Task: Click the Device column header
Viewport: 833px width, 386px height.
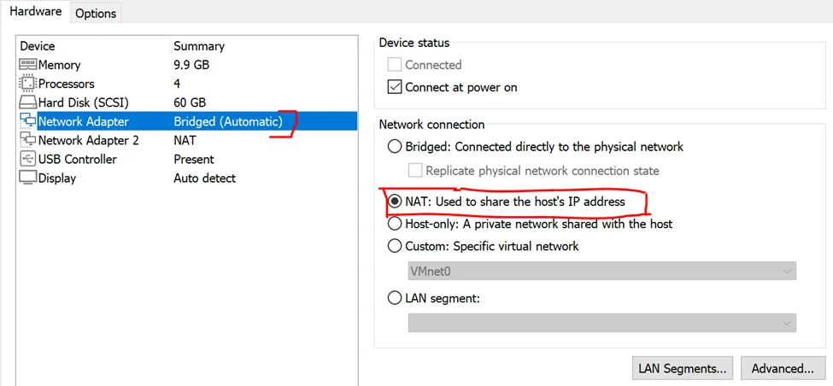Action: coord(38,46)
